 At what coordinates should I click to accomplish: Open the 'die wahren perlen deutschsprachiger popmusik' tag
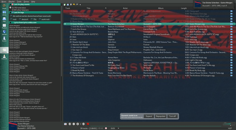tap(31, 16)
